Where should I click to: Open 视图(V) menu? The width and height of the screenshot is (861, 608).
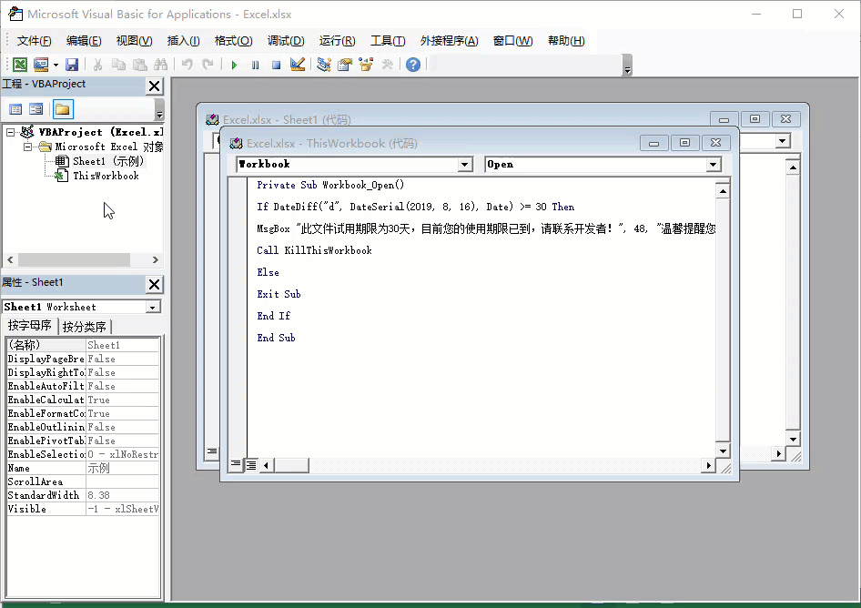click(134, 41)
